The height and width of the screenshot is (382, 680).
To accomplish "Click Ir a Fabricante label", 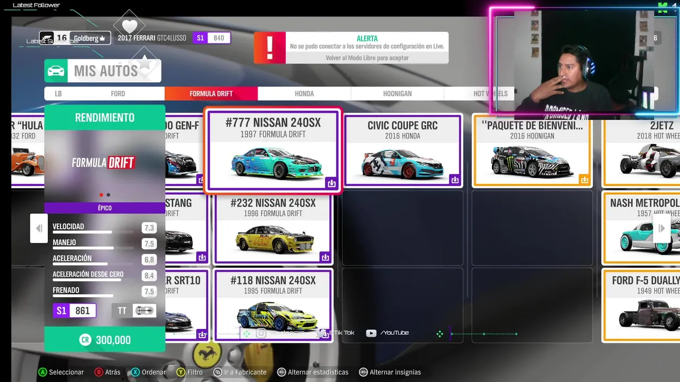I will click(x=245, y=372).
